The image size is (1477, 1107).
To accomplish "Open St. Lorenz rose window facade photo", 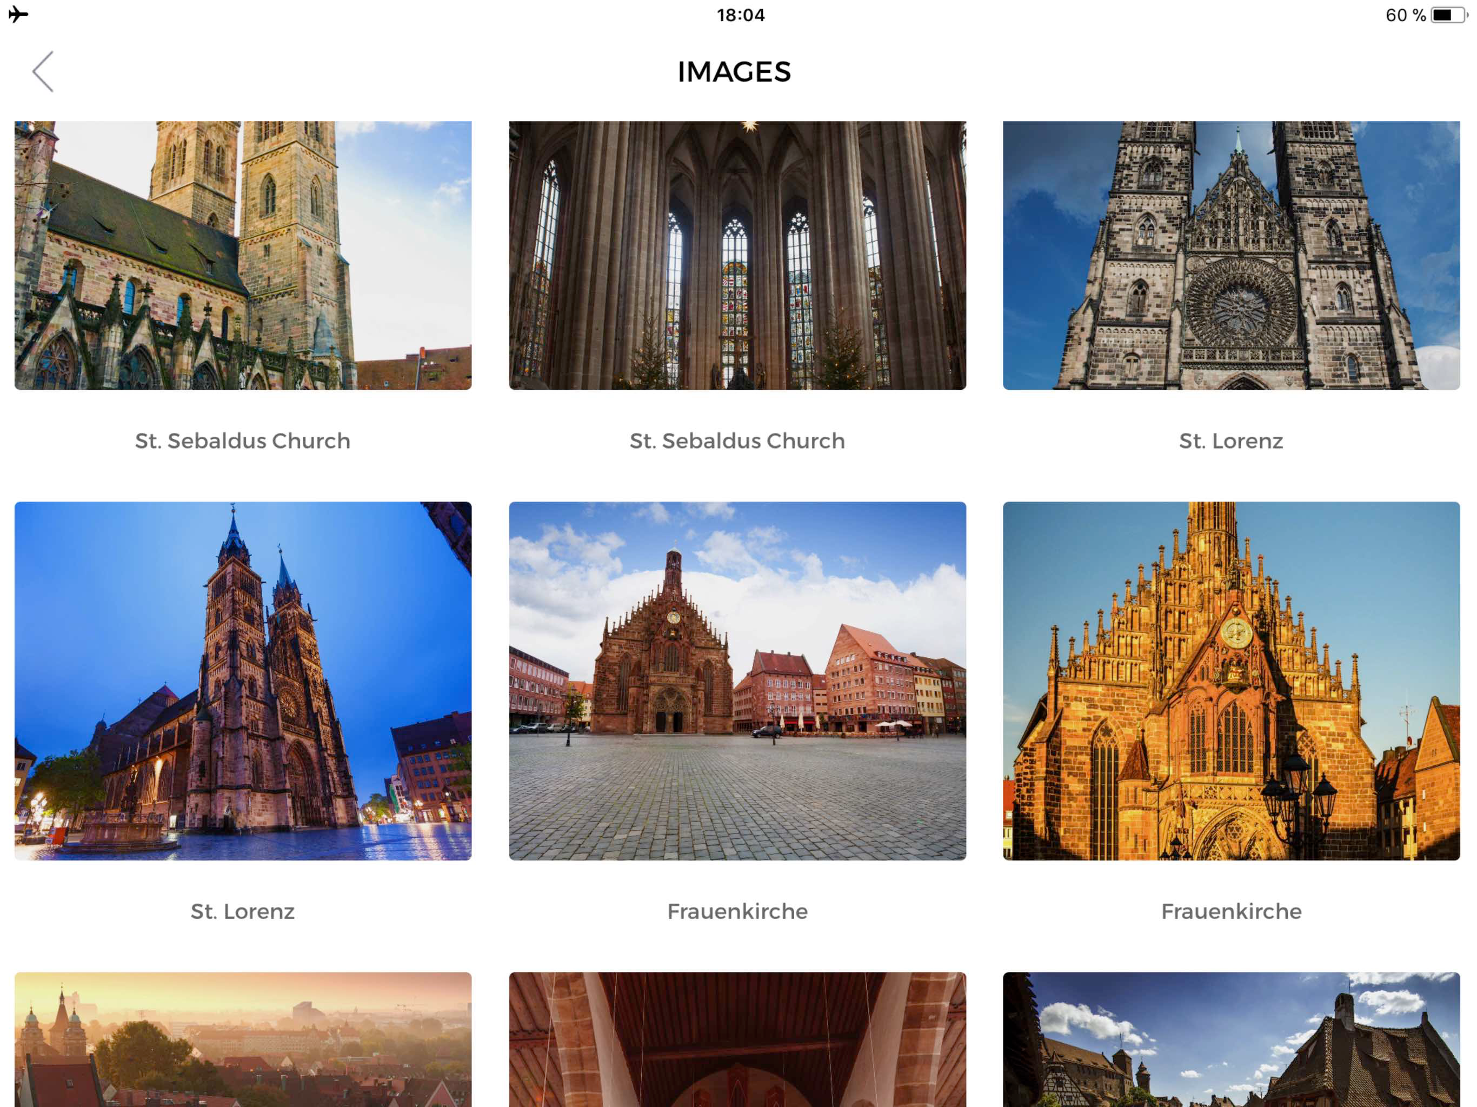I will pyautogui.click(x=1230, y=255).
